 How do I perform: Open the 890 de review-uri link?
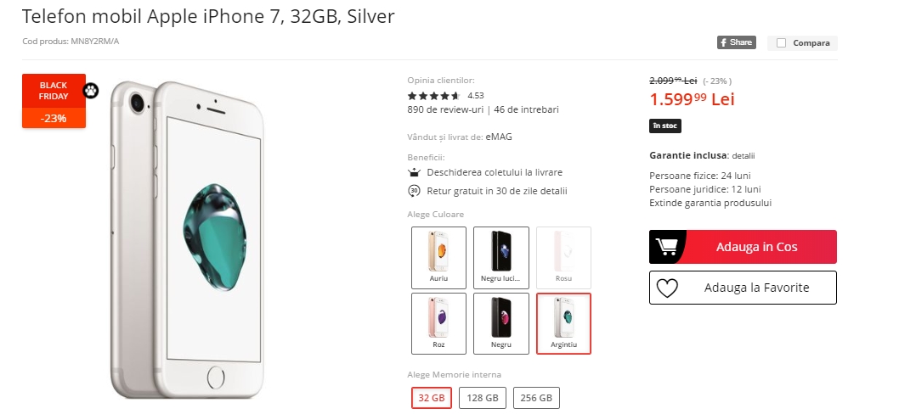[445, 109]
